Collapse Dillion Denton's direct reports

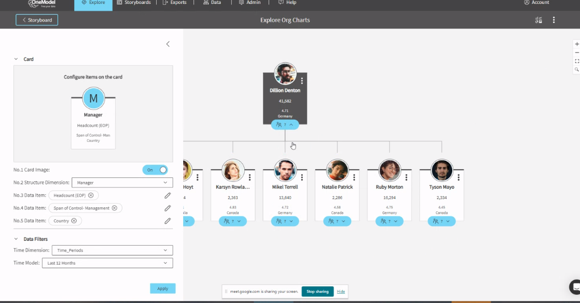coord(285,125)
